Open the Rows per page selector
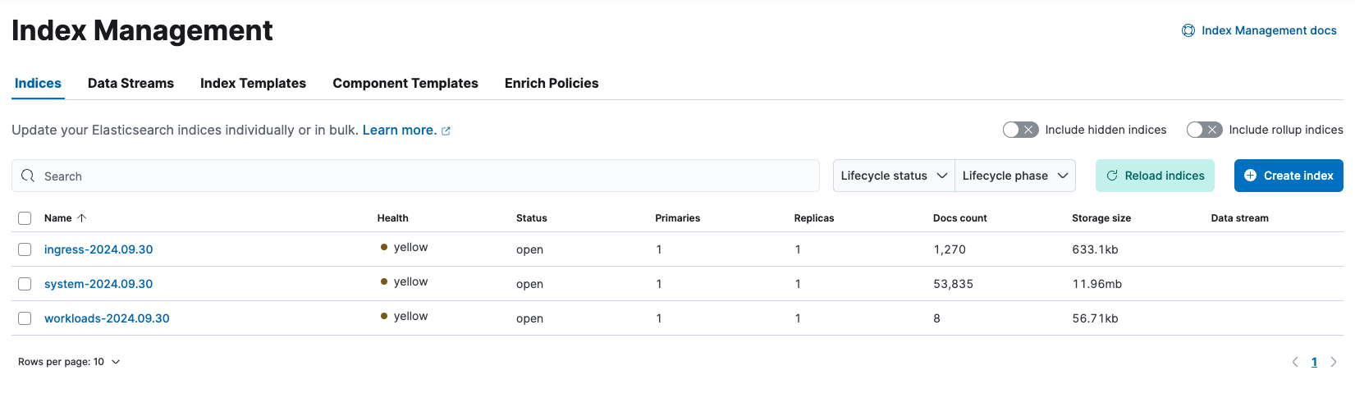1355x407 pixels. (69, 362)
